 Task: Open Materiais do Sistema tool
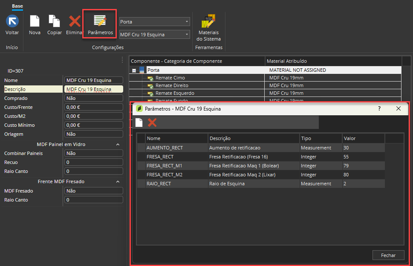tap(208, 21)
